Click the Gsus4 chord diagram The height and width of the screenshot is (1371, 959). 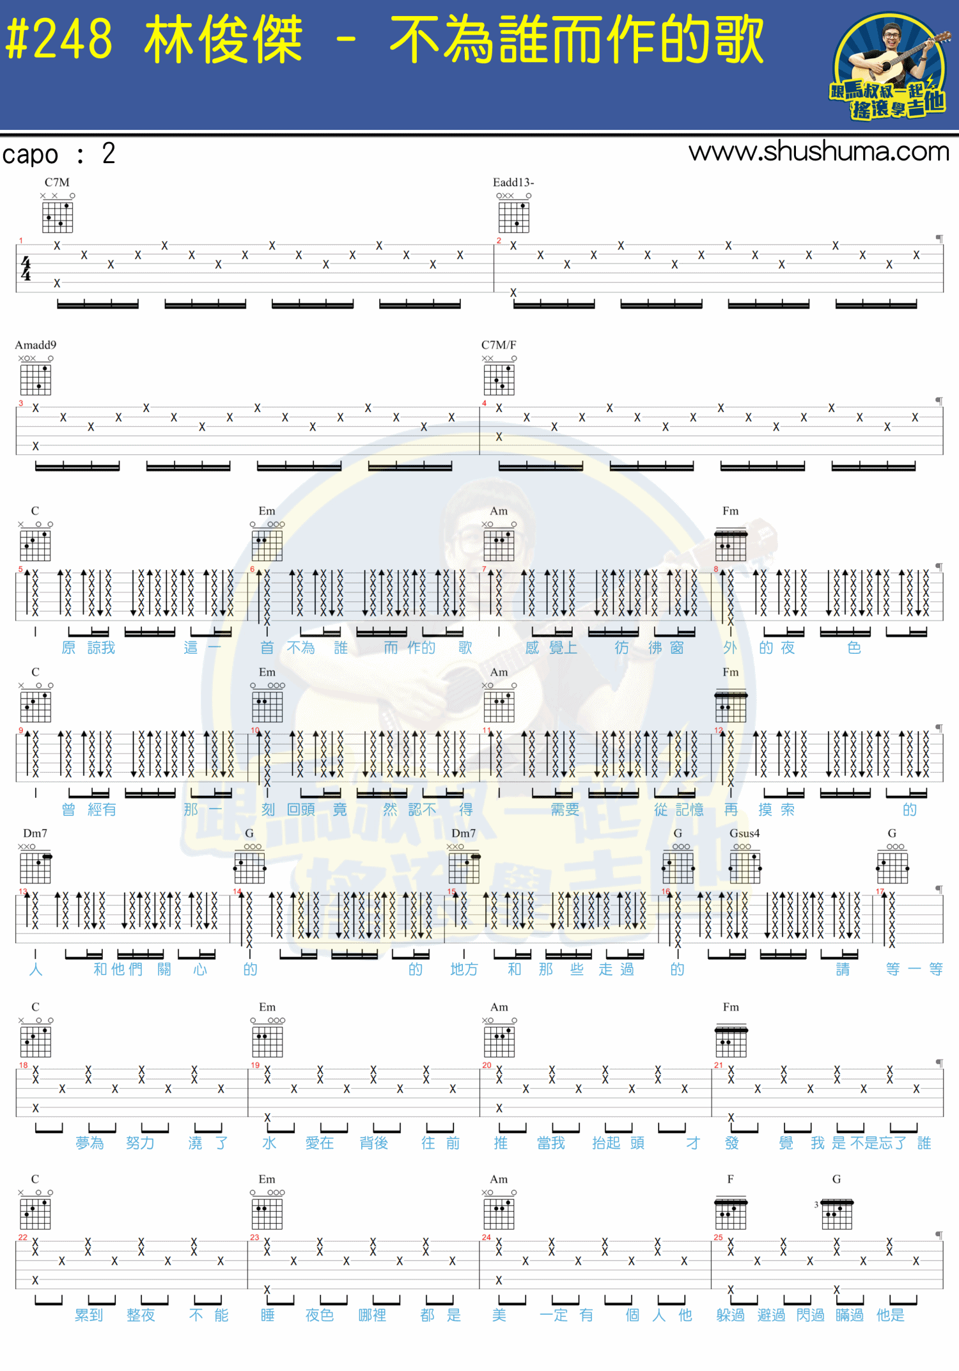click(745, 864)
